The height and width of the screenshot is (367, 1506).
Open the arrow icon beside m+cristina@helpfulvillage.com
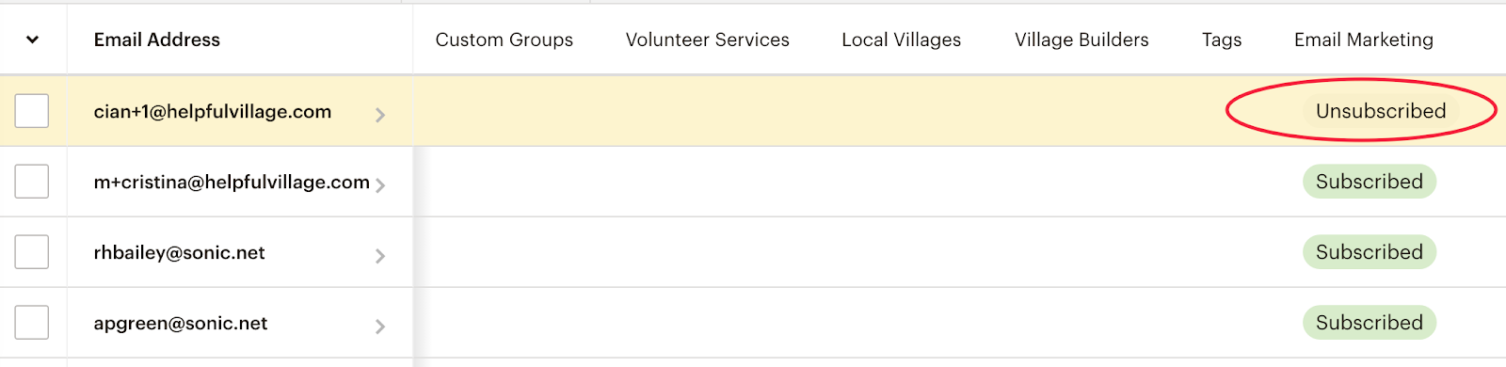click(x=380, y=185)
